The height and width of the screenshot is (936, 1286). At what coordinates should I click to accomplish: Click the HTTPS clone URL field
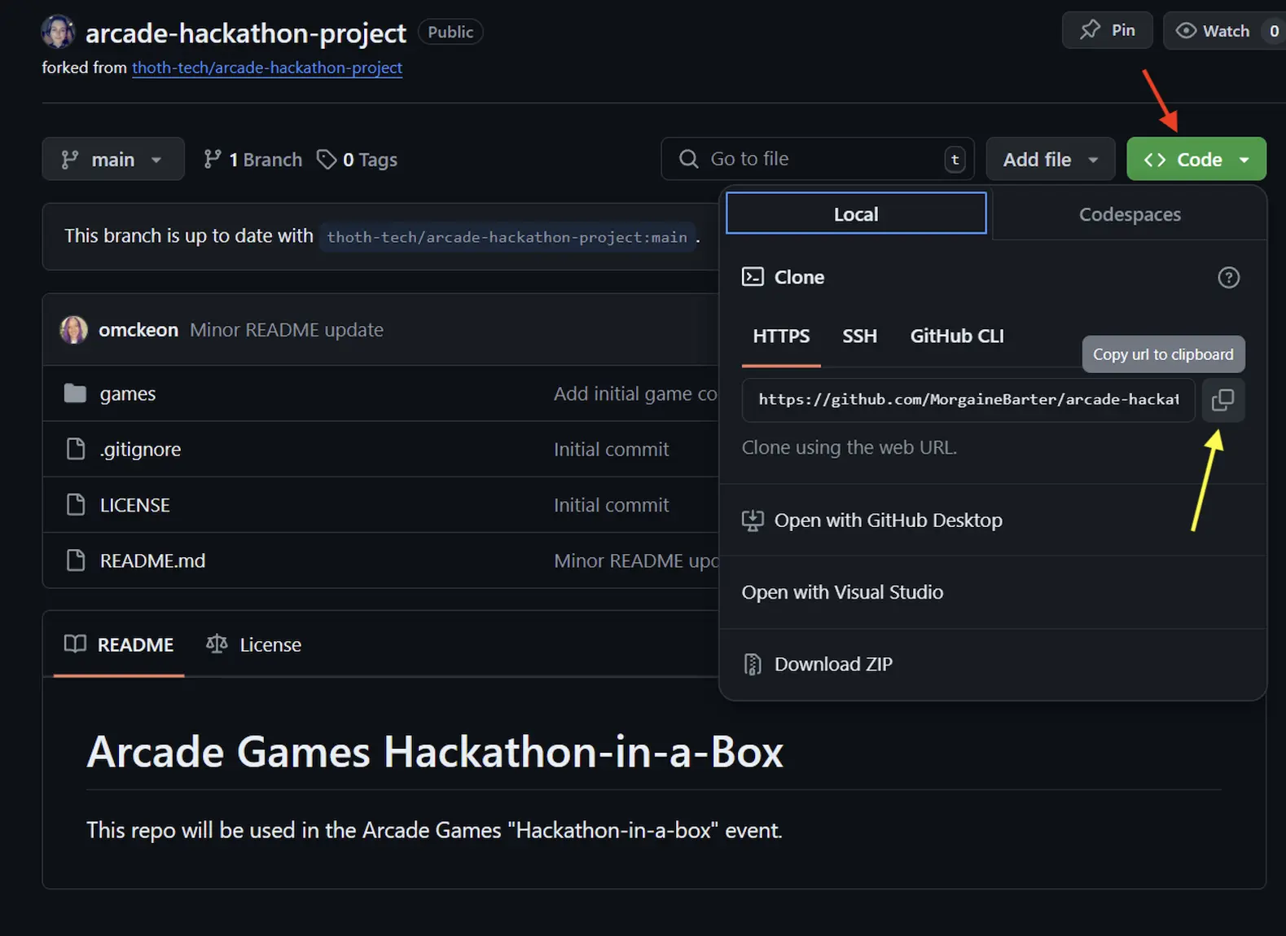(x=968, y=400)
